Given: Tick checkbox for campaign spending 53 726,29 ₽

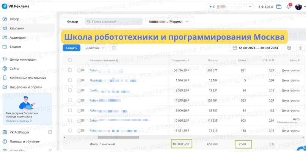Looking at the screenshot, I should click(x=70, y=70).
